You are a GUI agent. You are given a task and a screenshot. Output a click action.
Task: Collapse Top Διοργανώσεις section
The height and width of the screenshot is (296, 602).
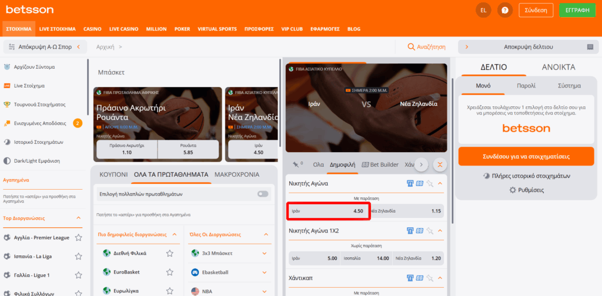point(79,218)
